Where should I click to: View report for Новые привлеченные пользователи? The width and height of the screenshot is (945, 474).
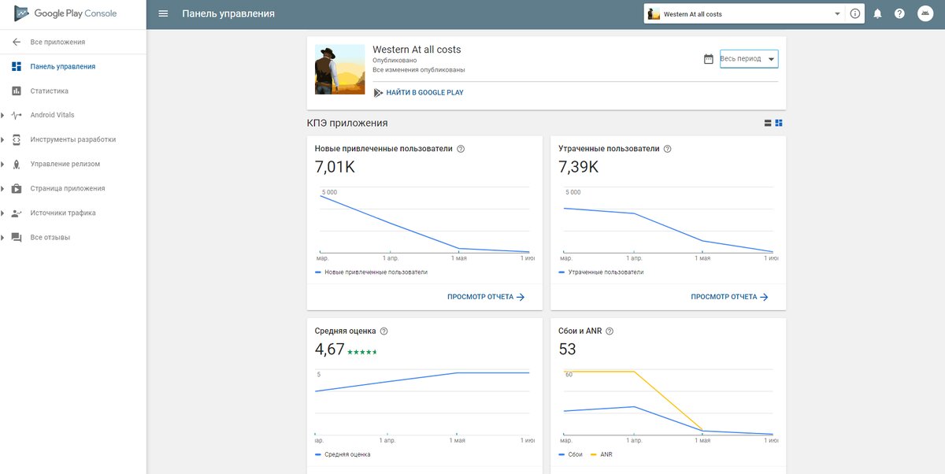tap(486, 297)
